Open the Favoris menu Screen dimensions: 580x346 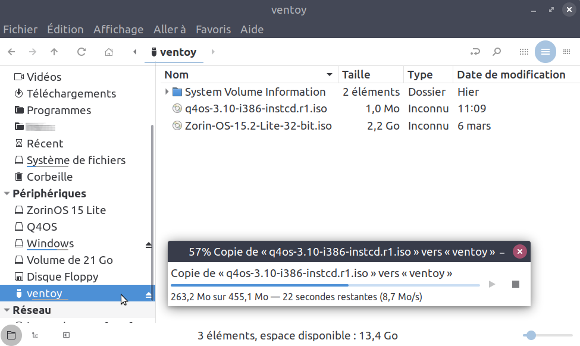pos(213,29)
